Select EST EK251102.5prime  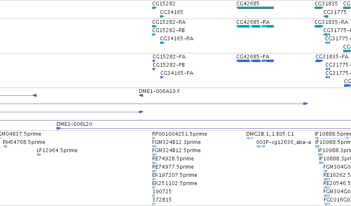[174, 183]
